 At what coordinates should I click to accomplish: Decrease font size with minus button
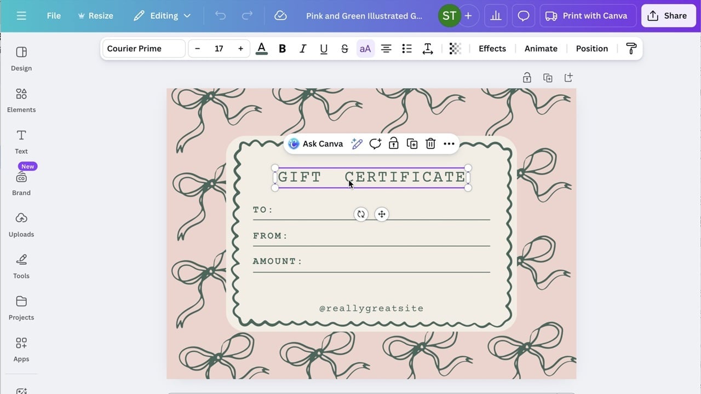point(197,49)
